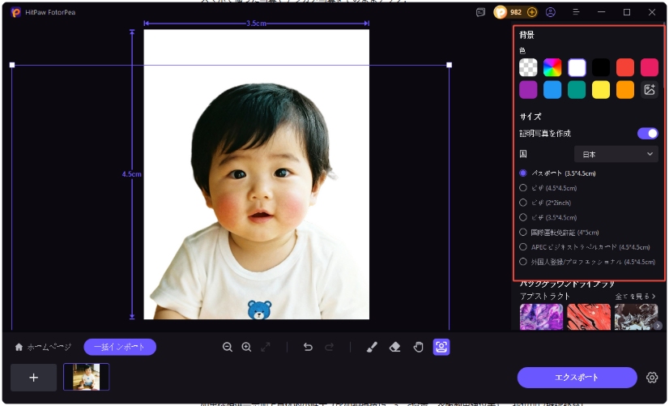Open the user account profile icon
The width and height of the screenshot is (669, 406).
click(x=551, y=12)
